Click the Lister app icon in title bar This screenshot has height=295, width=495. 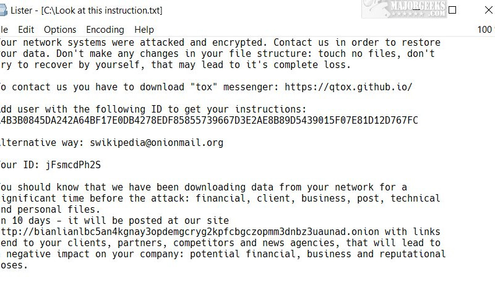tap(3, 11)
